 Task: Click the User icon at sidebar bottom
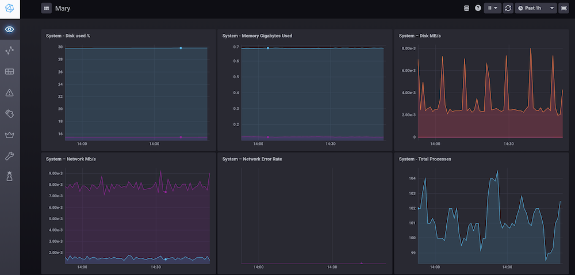point(10,177)
